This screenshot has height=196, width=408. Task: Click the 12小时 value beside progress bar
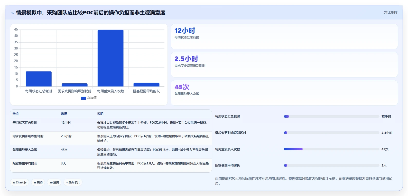(386, 116)
